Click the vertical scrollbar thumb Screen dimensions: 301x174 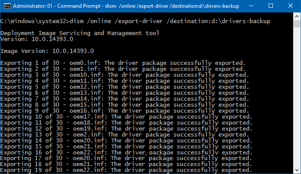[297, 24]
